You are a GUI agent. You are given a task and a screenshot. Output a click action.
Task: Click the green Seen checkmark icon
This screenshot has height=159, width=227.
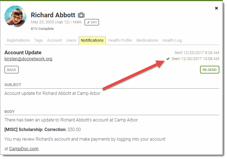(x=168, y=59)
